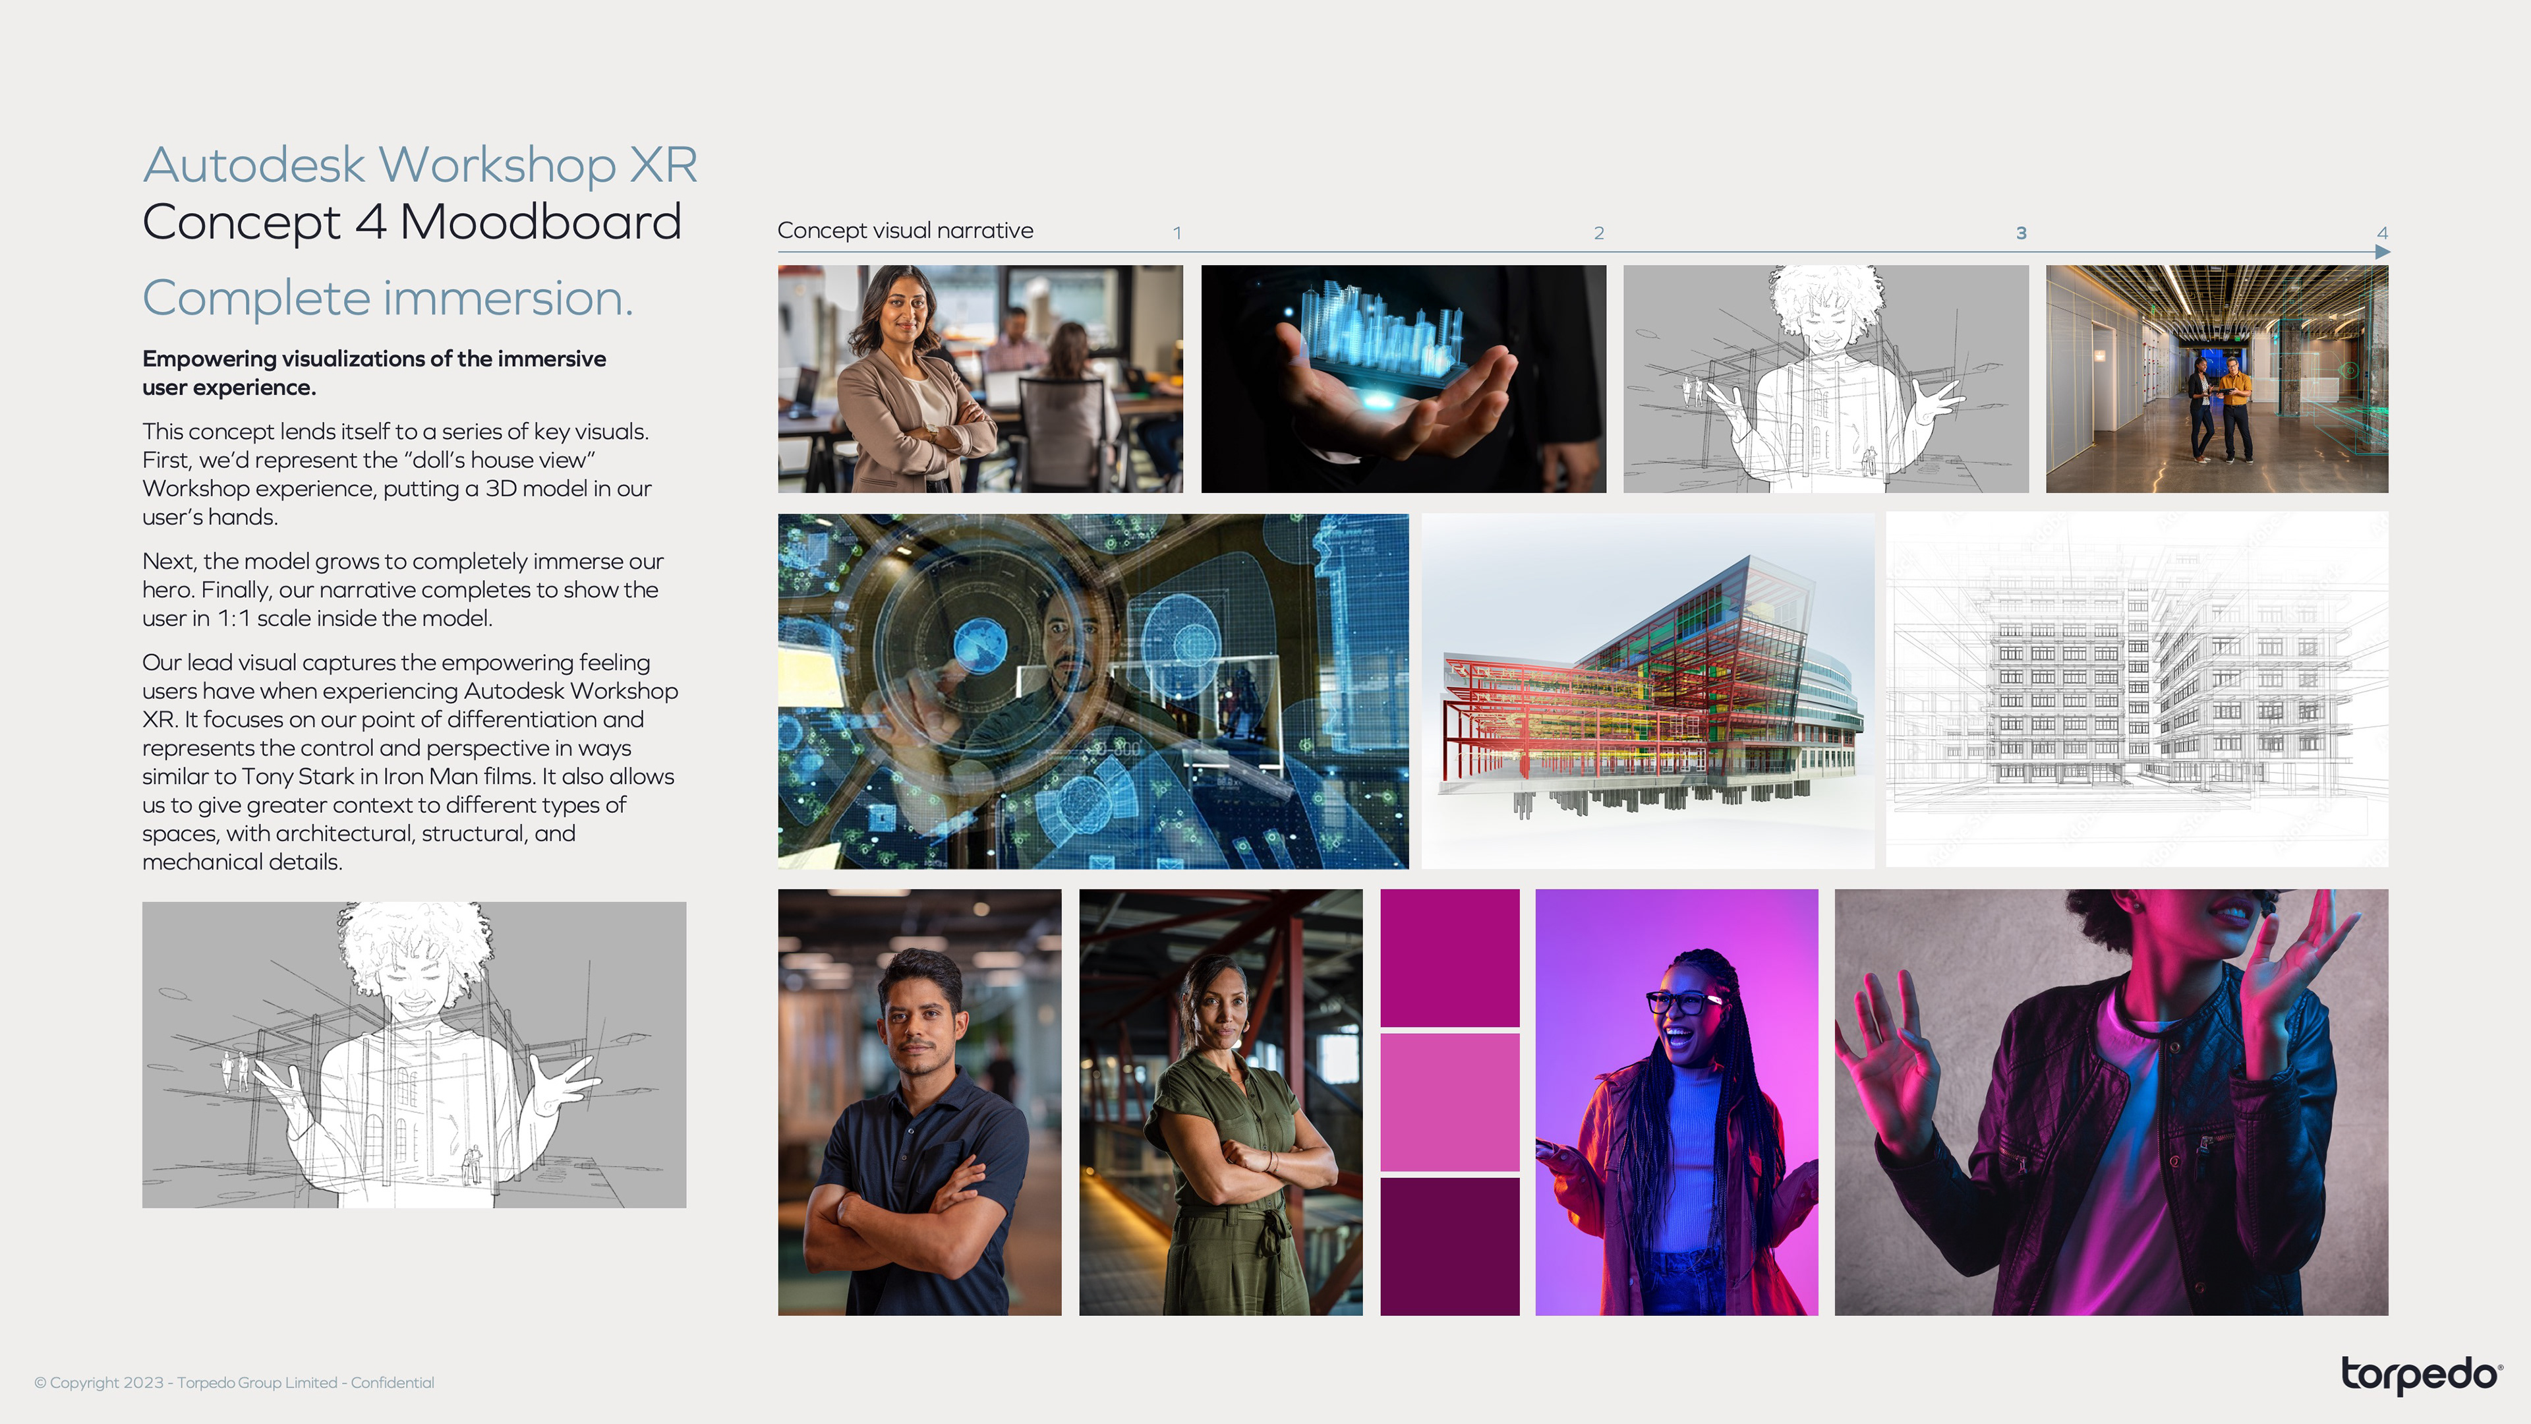Select narrative step number 1

pos(1177,233)
